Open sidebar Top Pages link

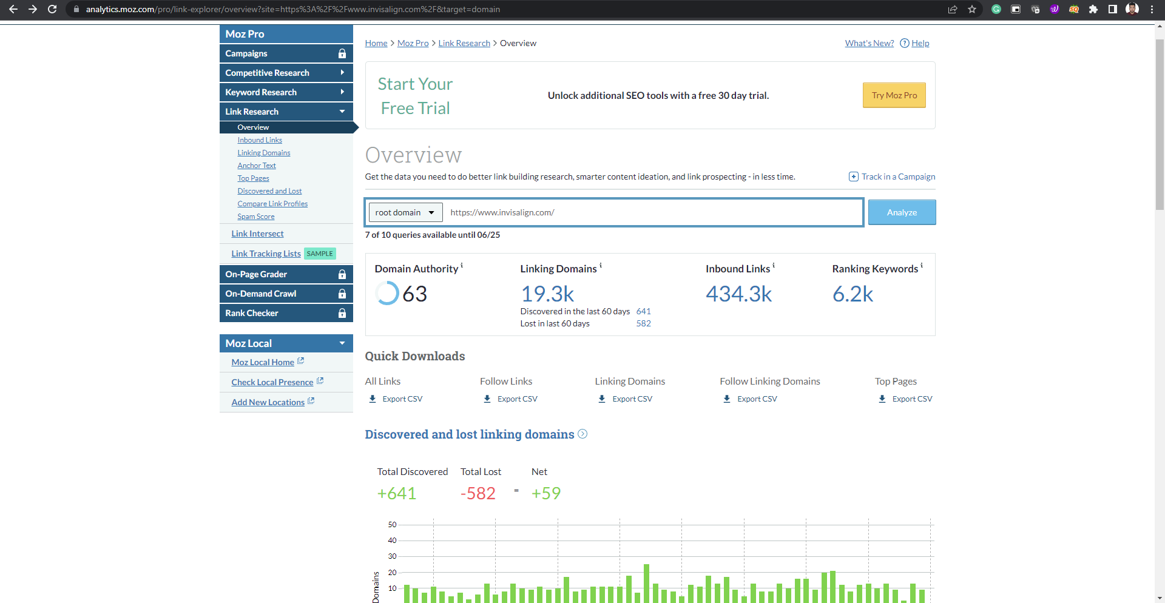(x=253, y=178)
